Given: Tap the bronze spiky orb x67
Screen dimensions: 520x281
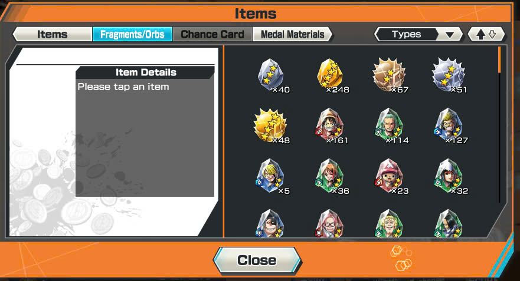Looking at the screenshot, I should [390, 75].
